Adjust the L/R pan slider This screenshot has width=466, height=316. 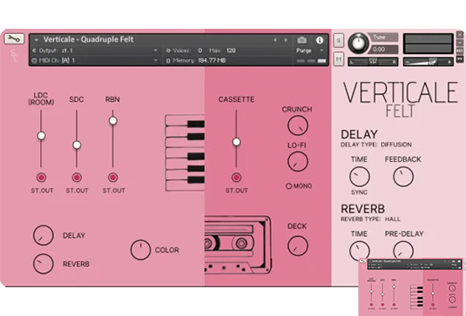pos(373,62)
